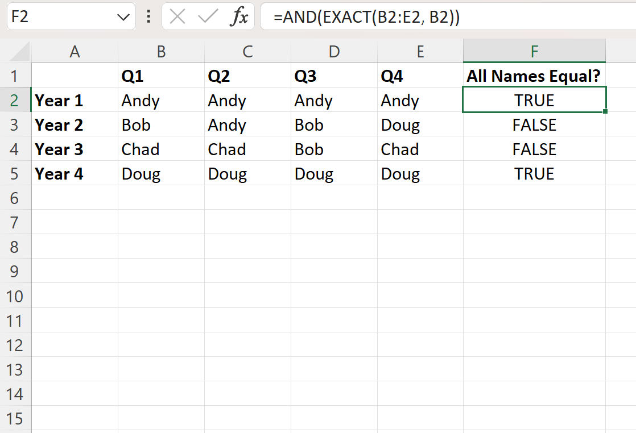The width and height of the screenshot is (636, 433).
Task: Click the fill handle on cell F2
Action: point(605,112)
